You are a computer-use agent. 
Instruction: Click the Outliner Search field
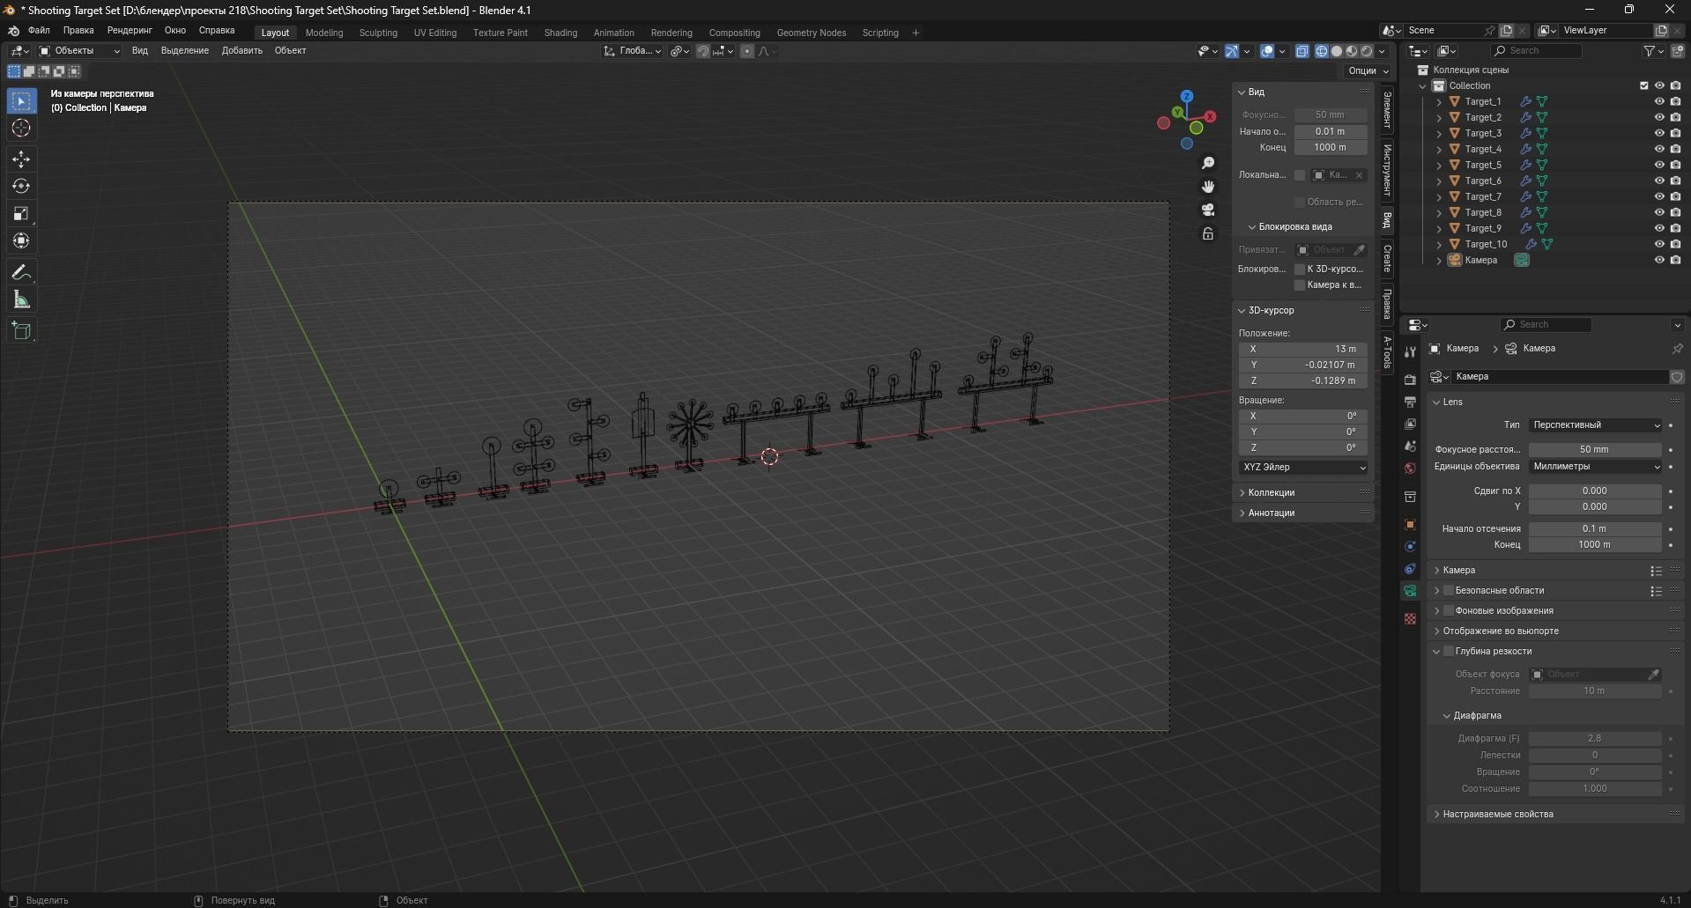1536,51
